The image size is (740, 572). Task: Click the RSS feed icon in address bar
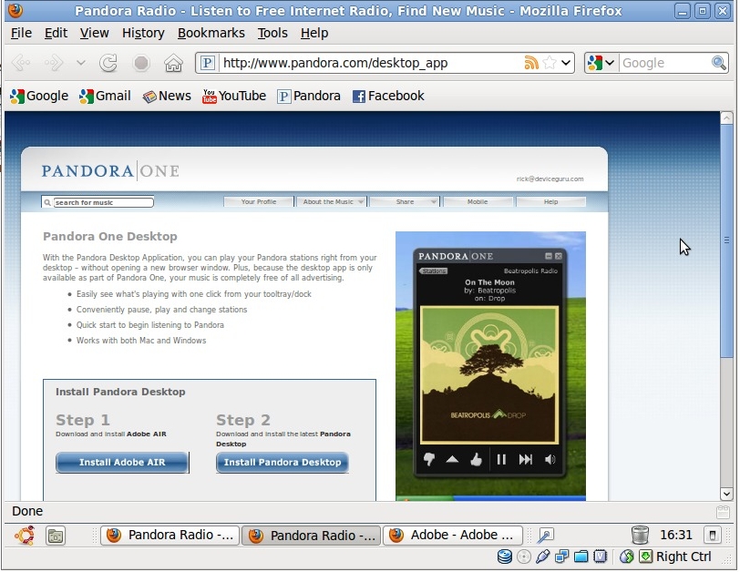[531, 63]
